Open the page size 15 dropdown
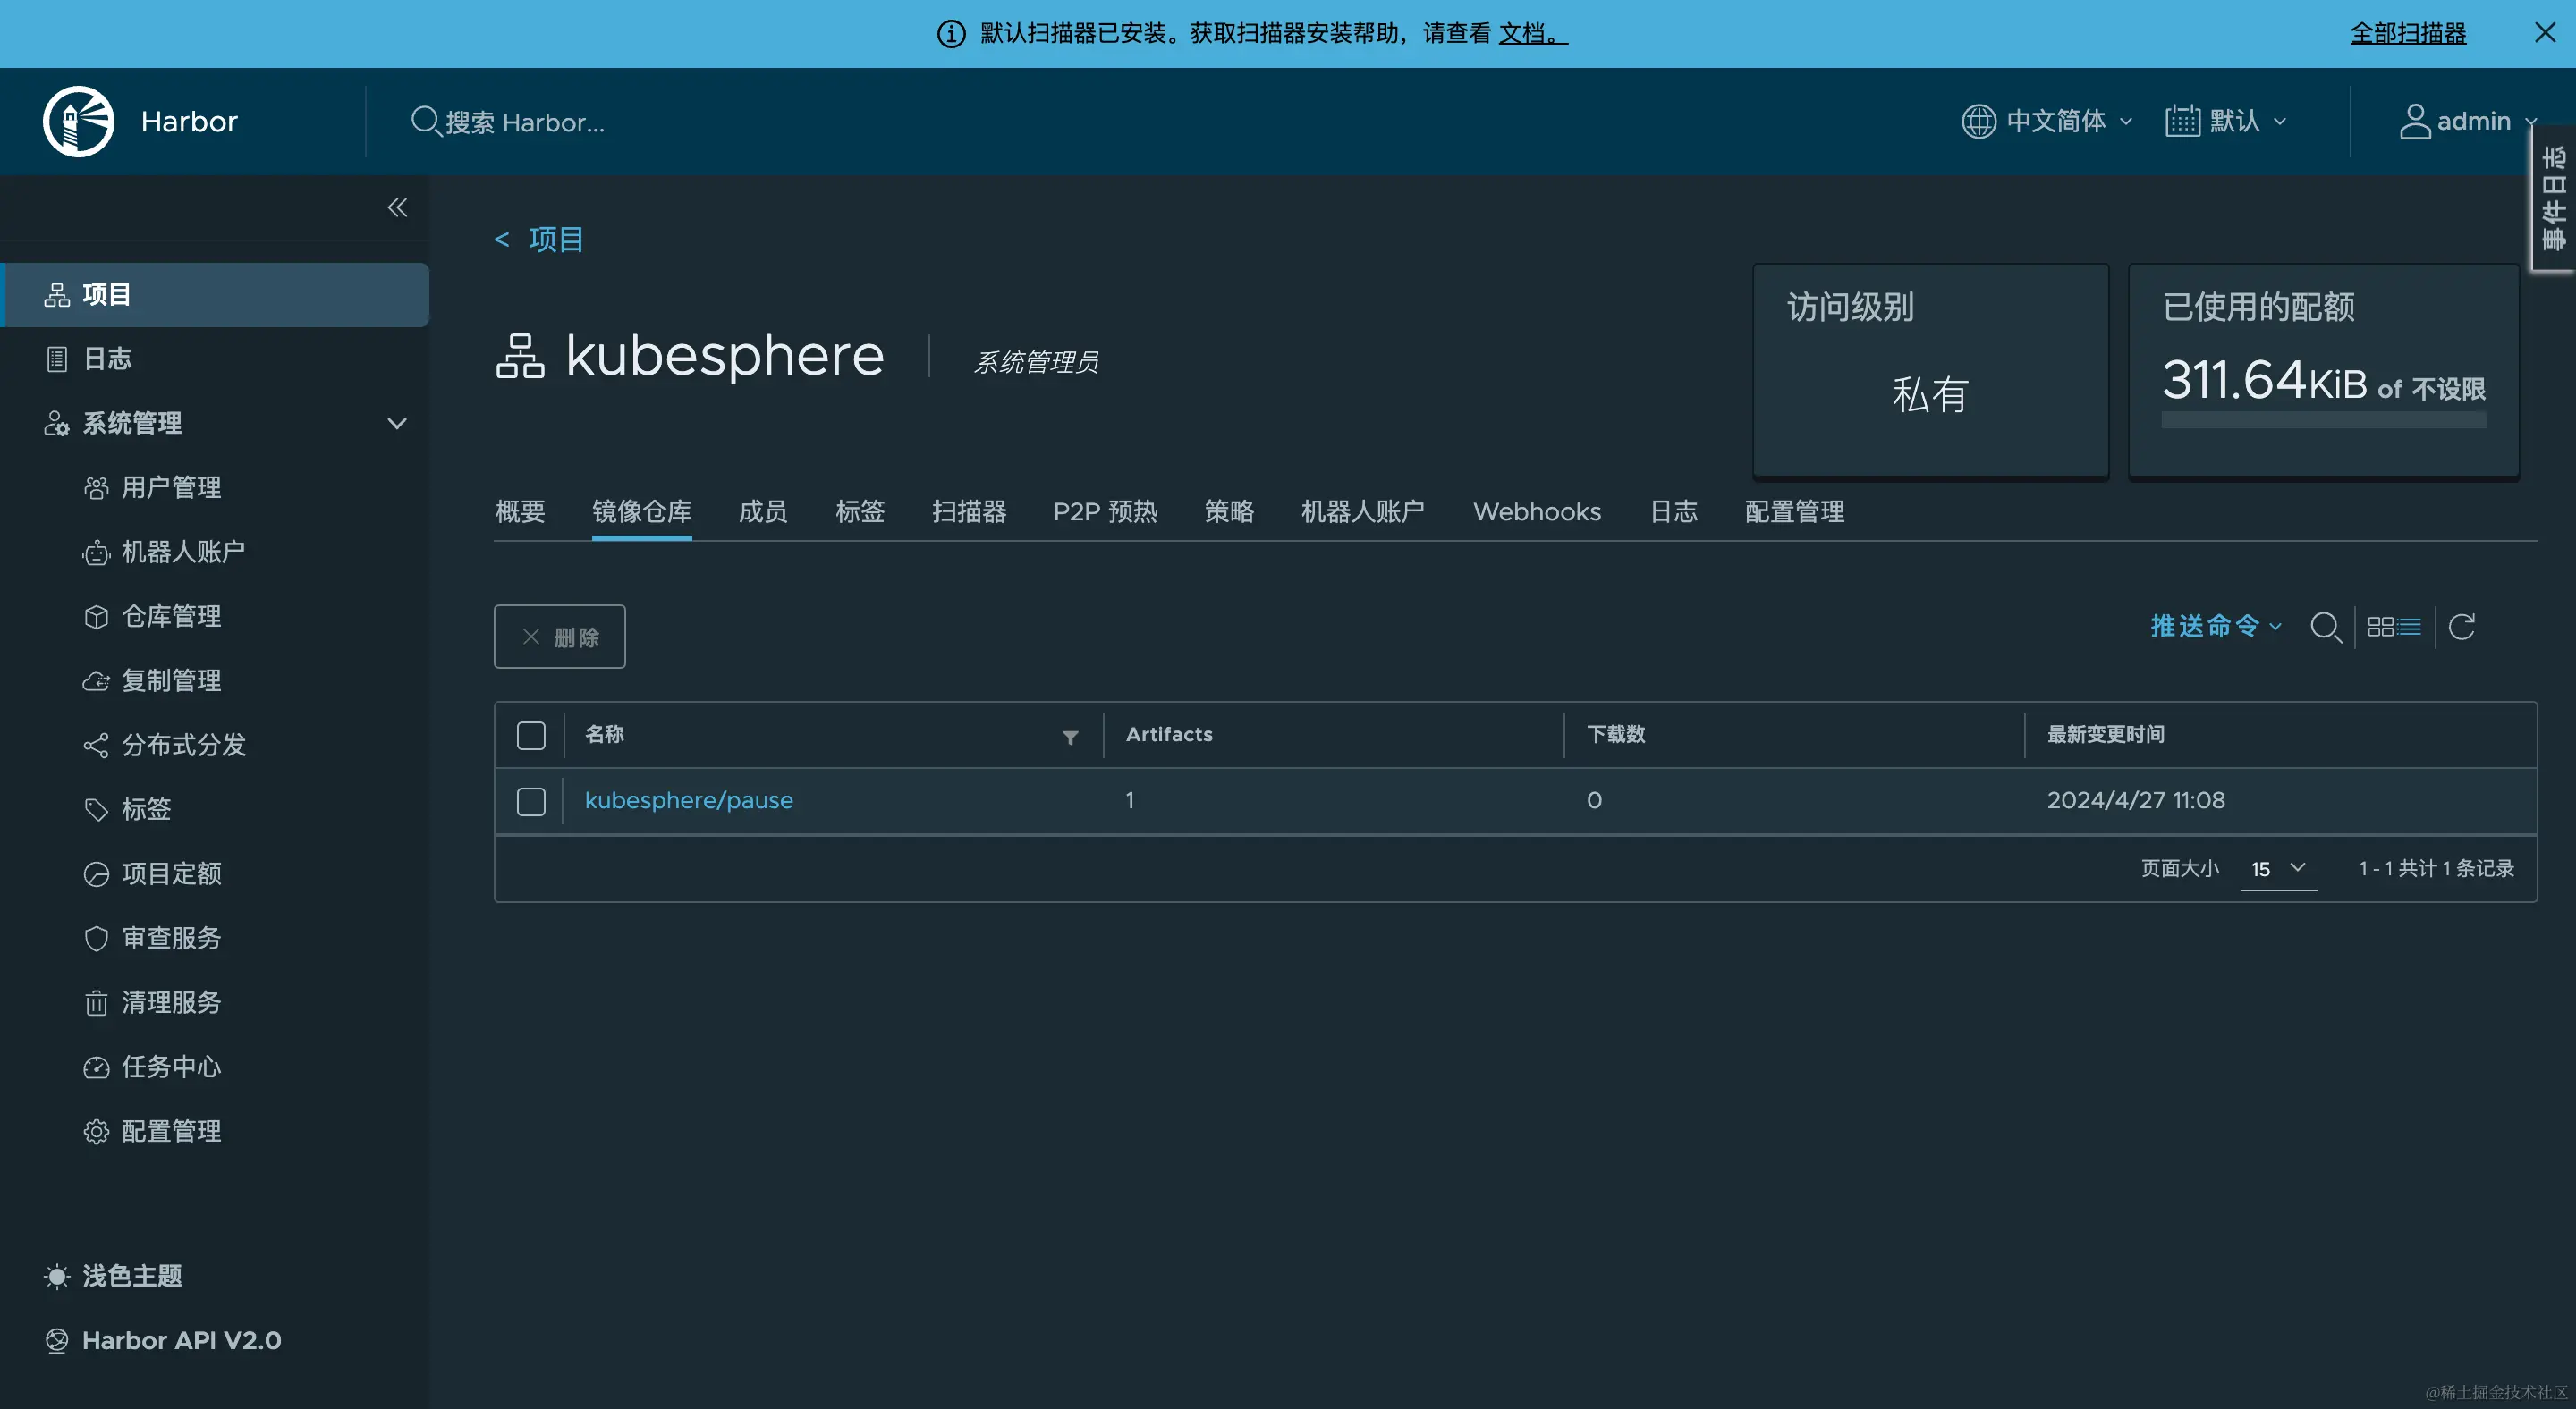Image resolution: width=2576 pixels, height=1409 pixels. click(2278, 868)
